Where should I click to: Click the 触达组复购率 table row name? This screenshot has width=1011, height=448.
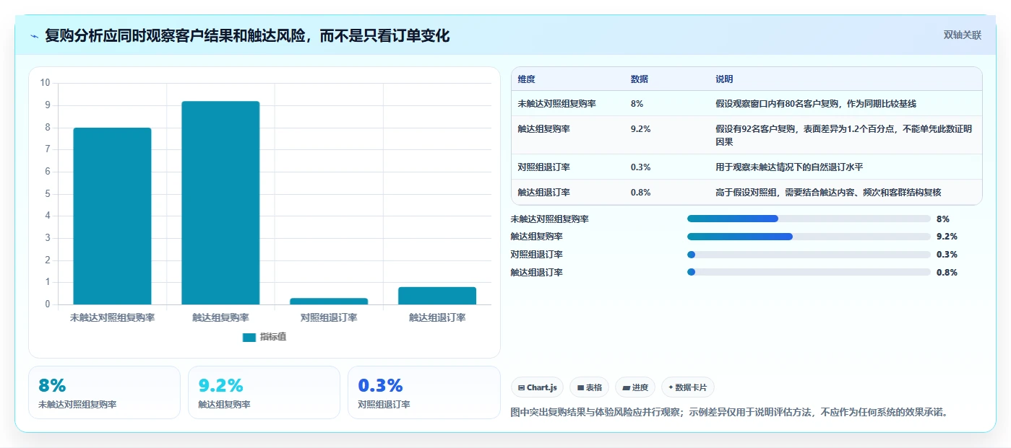[x=544, y=129]
